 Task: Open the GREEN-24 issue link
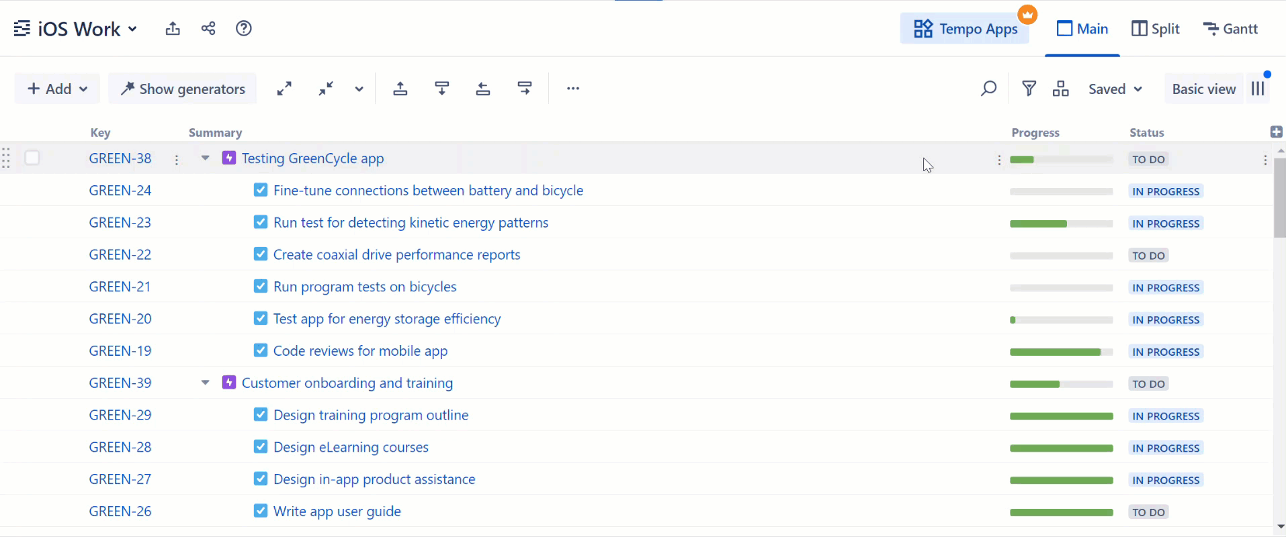(x=120, y=191)
